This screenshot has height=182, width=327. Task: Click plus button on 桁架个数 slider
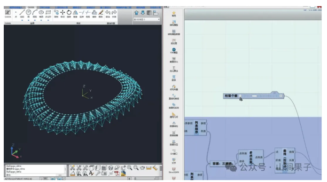[281, 96]
